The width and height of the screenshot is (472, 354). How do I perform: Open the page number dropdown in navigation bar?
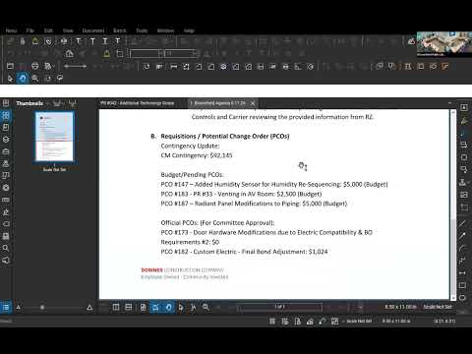coord(279,307)
